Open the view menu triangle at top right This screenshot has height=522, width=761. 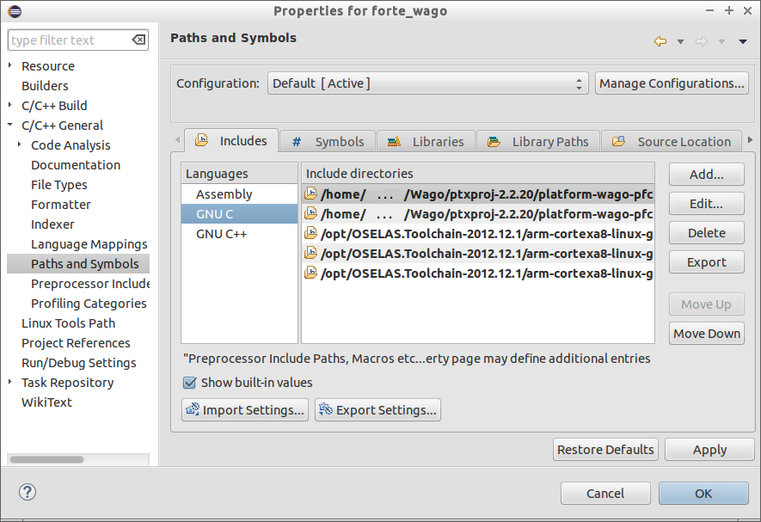coord(743,41)
